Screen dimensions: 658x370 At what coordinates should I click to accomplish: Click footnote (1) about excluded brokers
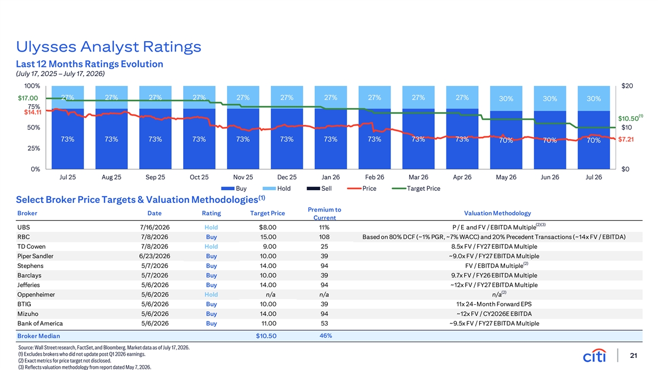(81, 355)
